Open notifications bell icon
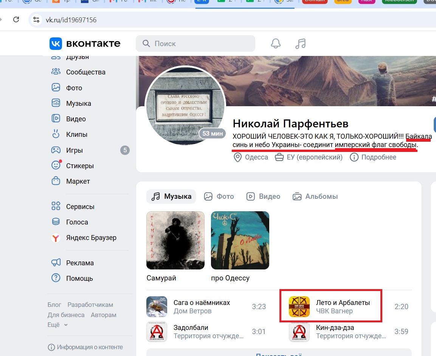 (x=276, y=43)
